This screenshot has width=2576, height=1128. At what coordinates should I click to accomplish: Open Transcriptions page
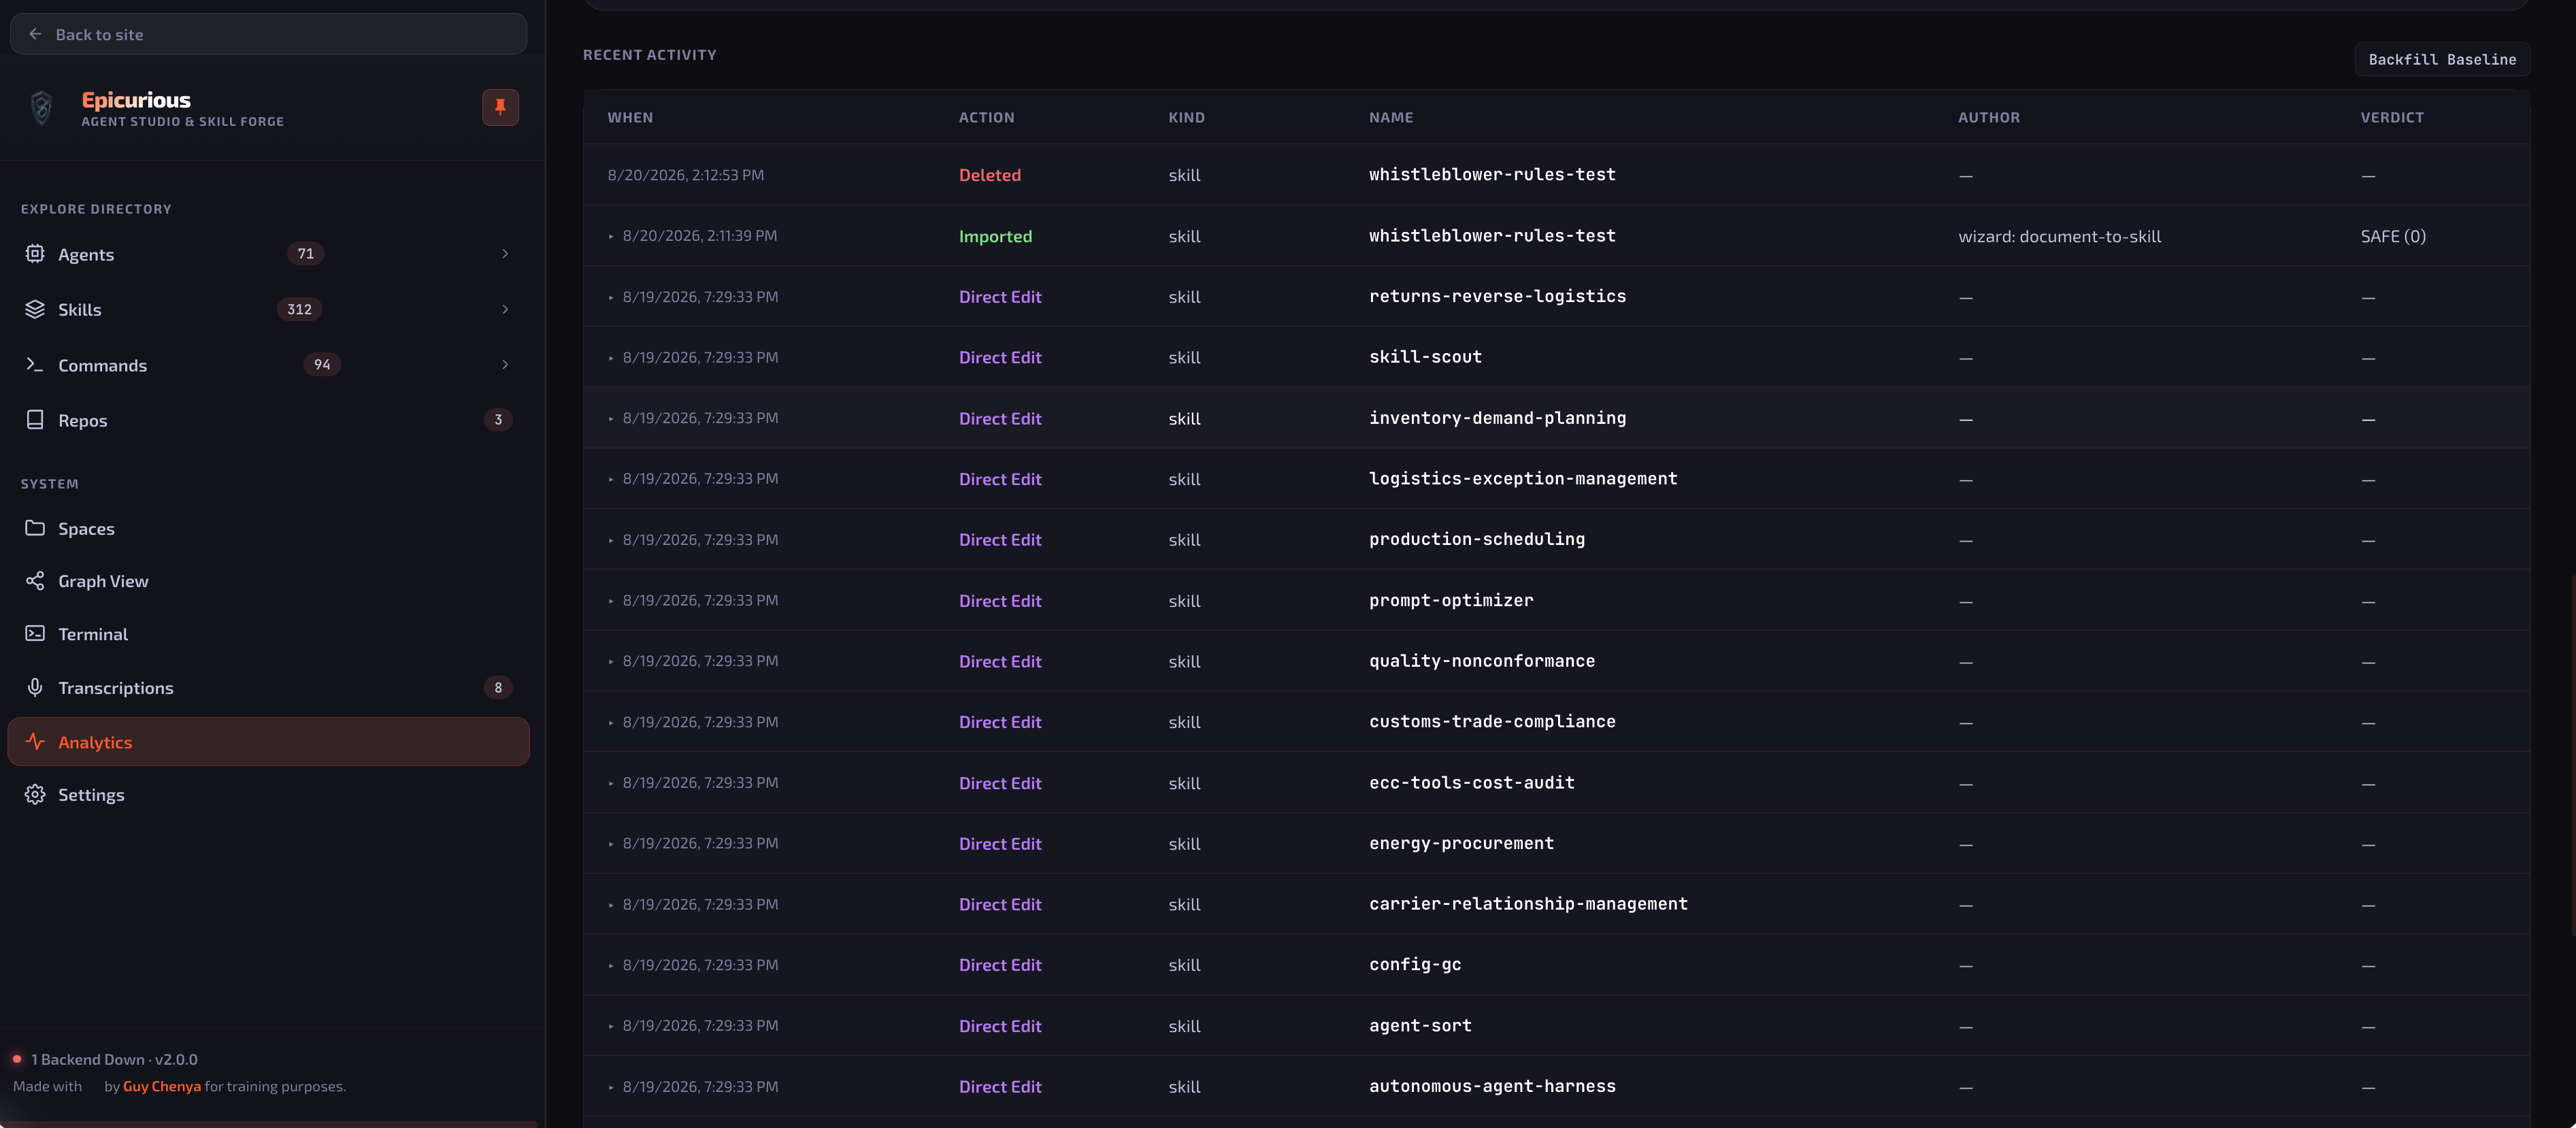[268, 687]
